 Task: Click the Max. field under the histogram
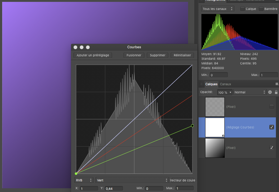click(x=269, y=75)
